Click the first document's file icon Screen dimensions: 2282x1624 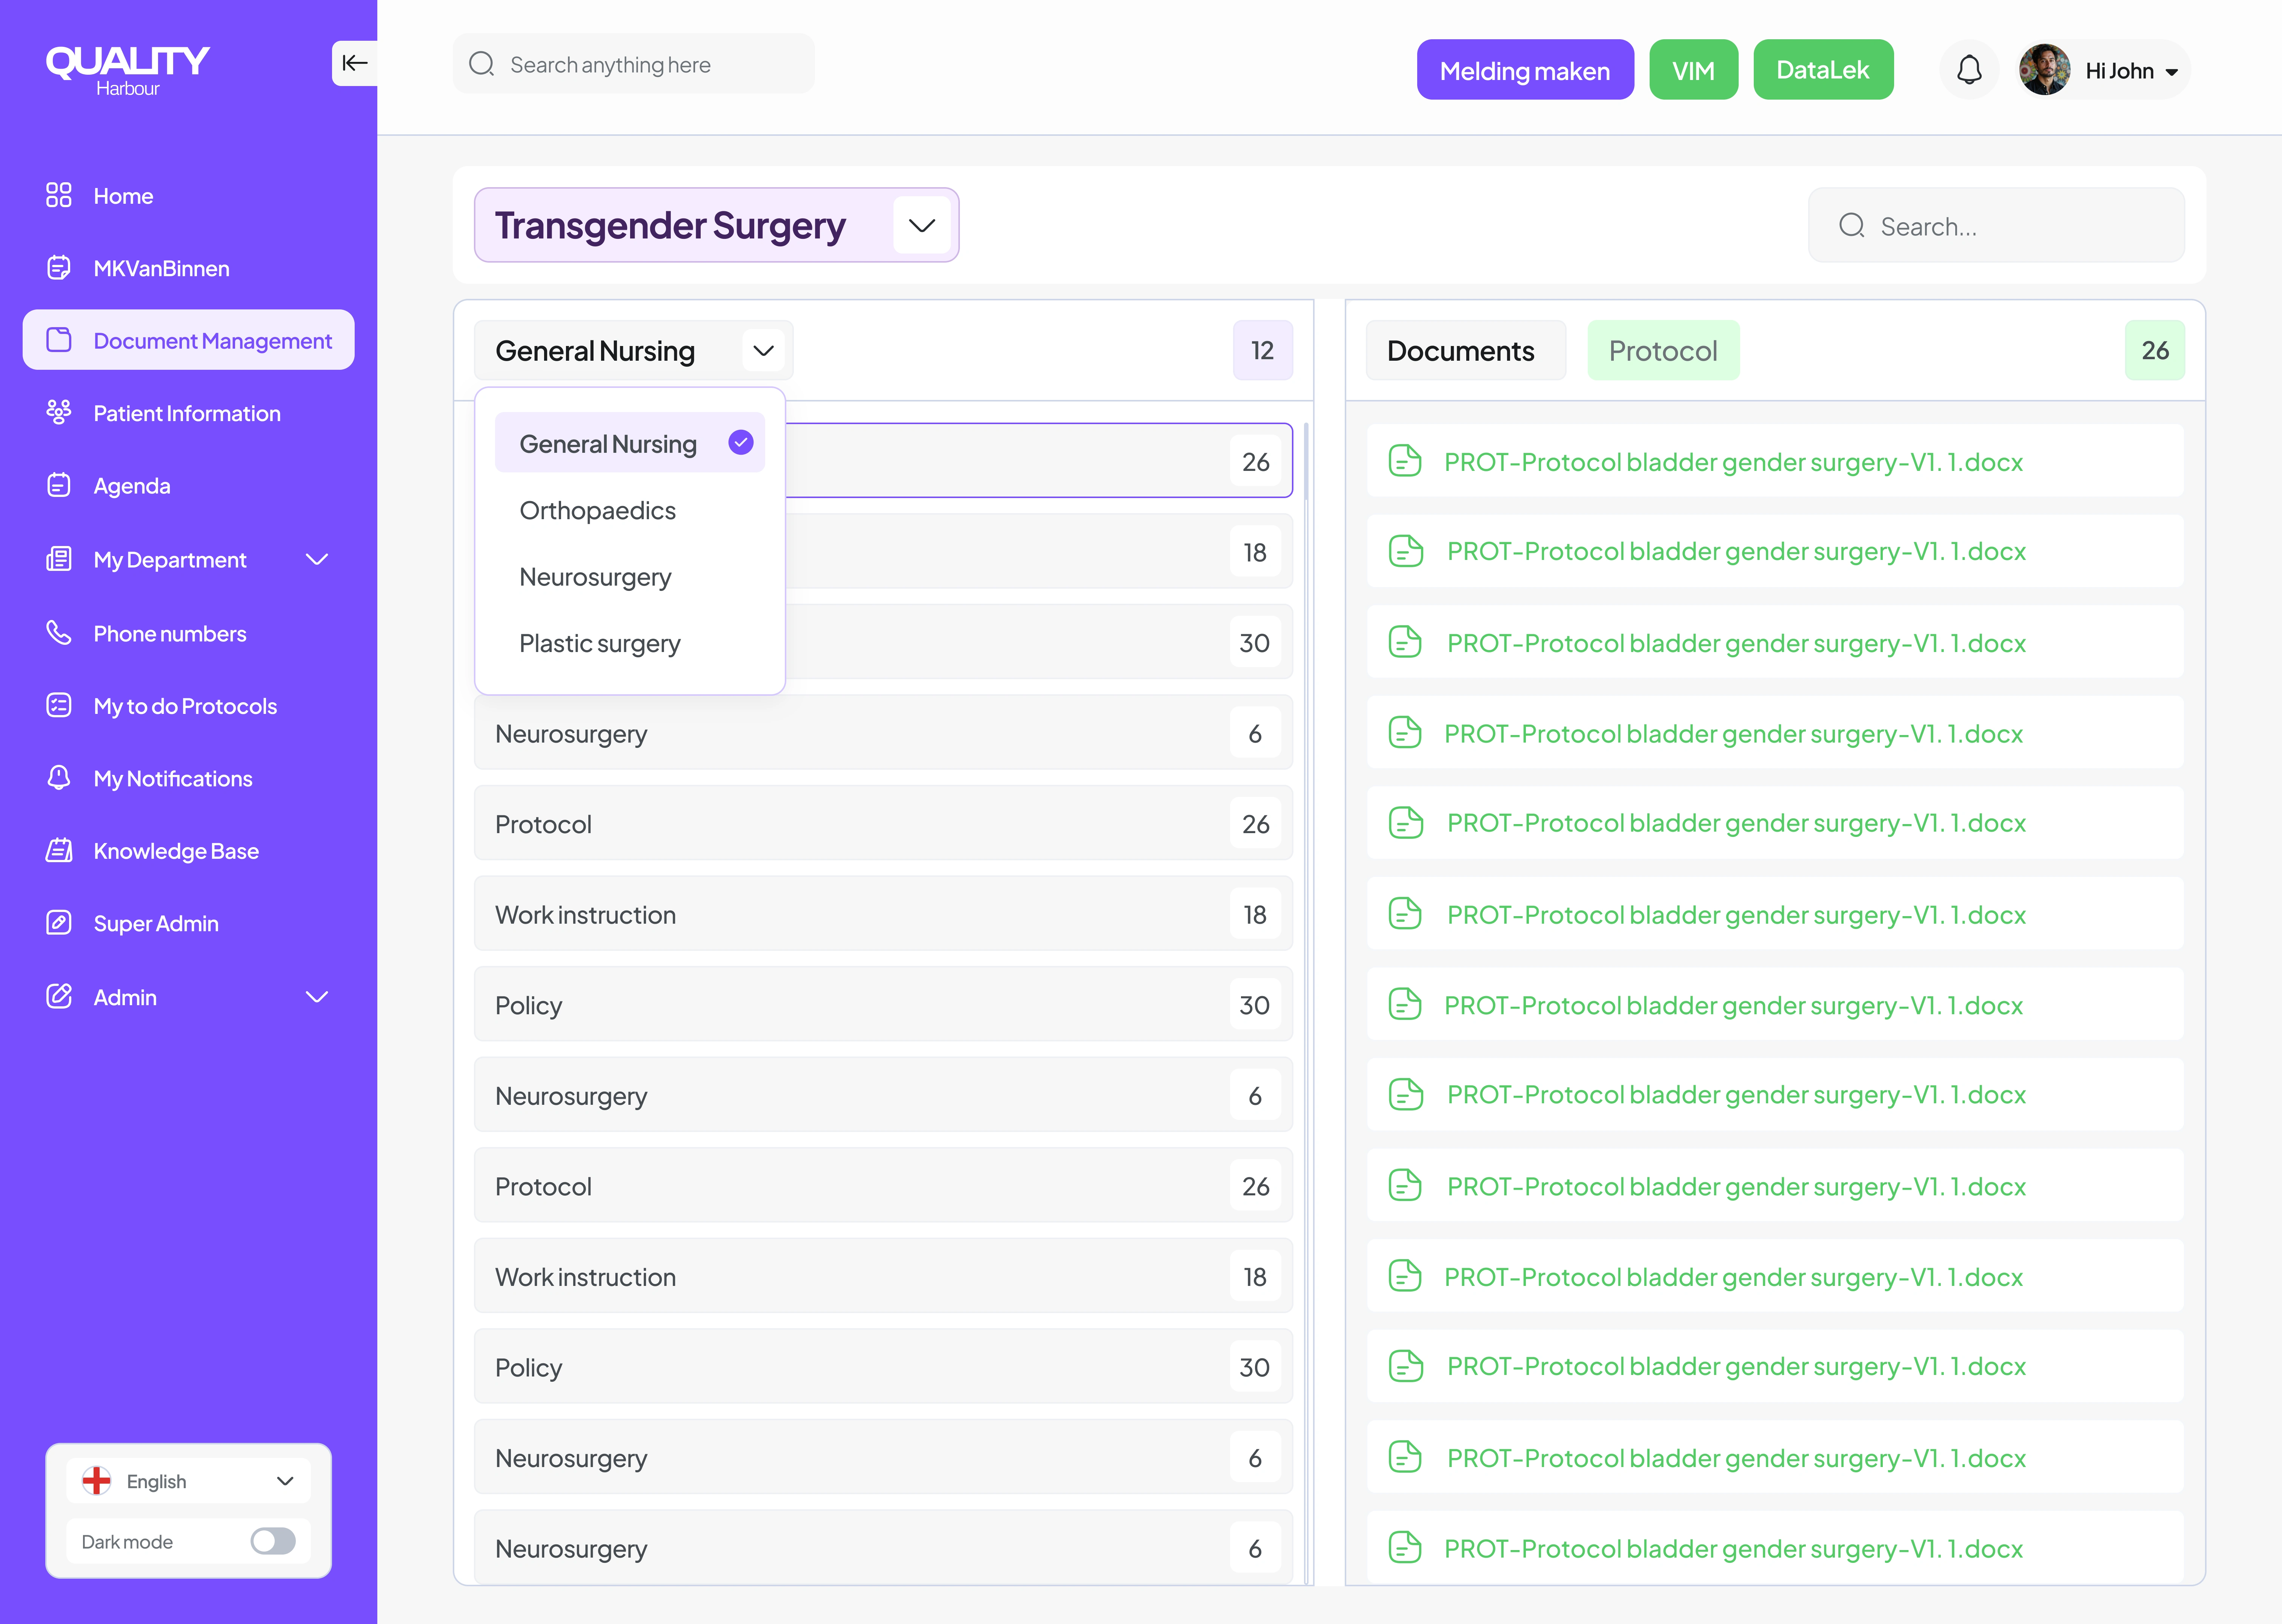(x=1405, y=461)
